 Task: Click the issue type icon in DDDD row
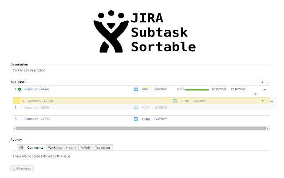175,101
